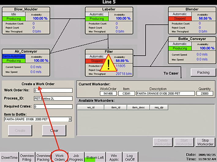Screen dimensions: 217x162
Task: Click the current Item field C3041
Action: 126,93
